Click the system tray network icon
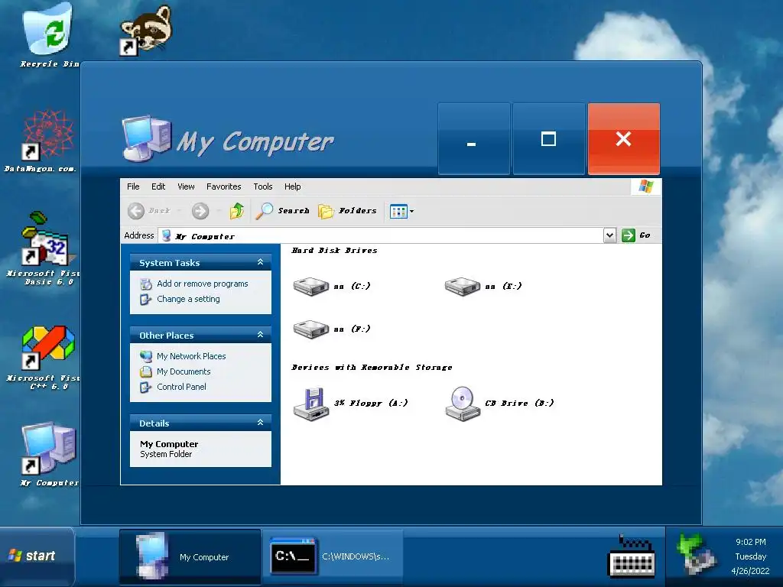Screen dimensions: 783x587 (x=697, y=553)
